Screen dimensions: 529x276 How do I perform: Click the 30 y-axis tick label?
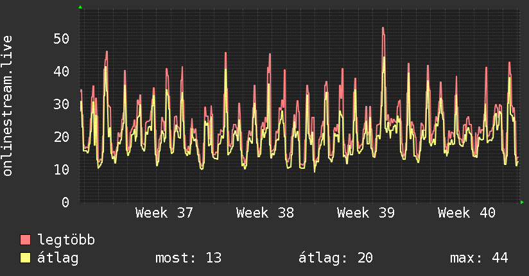pos(62,104)
